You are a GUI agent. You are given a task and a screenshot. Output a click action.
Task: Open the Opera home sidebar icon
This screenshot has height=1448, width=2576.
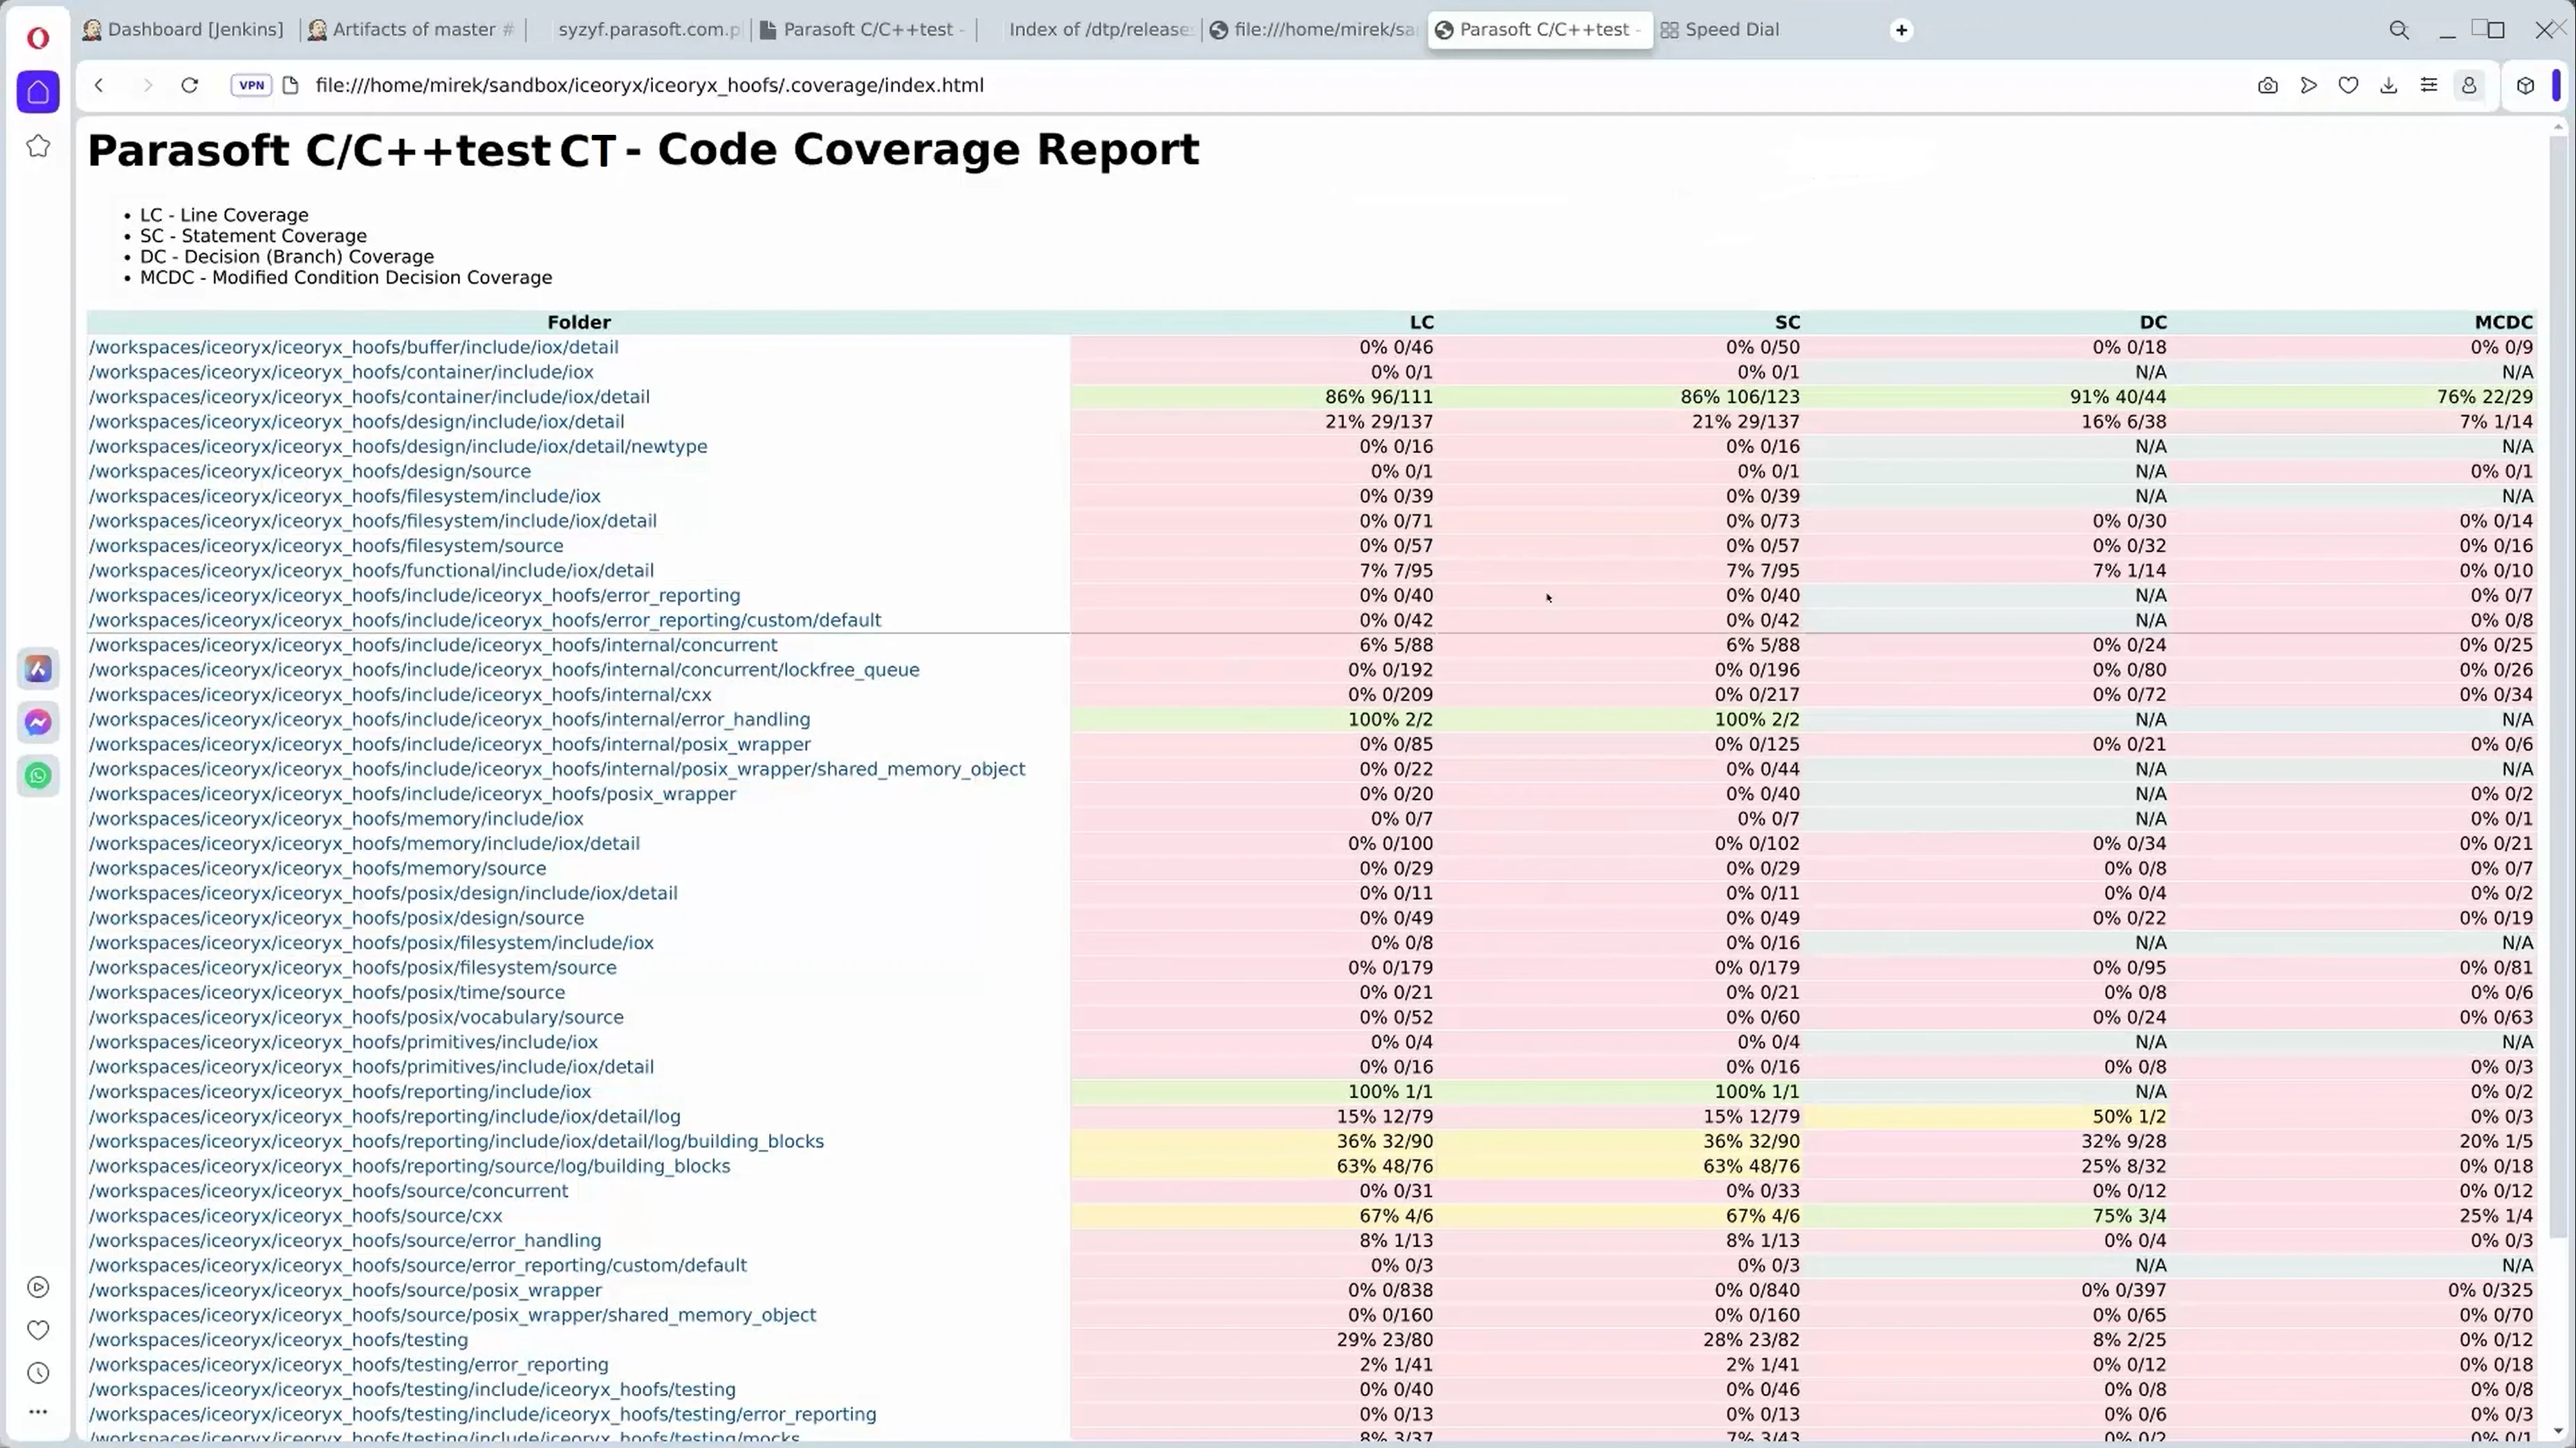(38, 92)
